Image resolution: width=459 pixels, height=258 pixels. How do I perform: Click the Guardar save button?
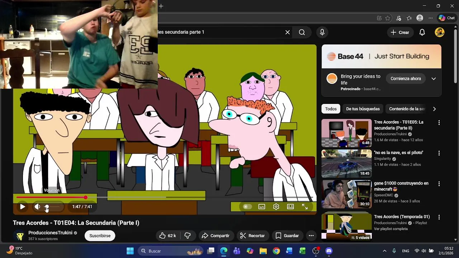click(287, 236)
